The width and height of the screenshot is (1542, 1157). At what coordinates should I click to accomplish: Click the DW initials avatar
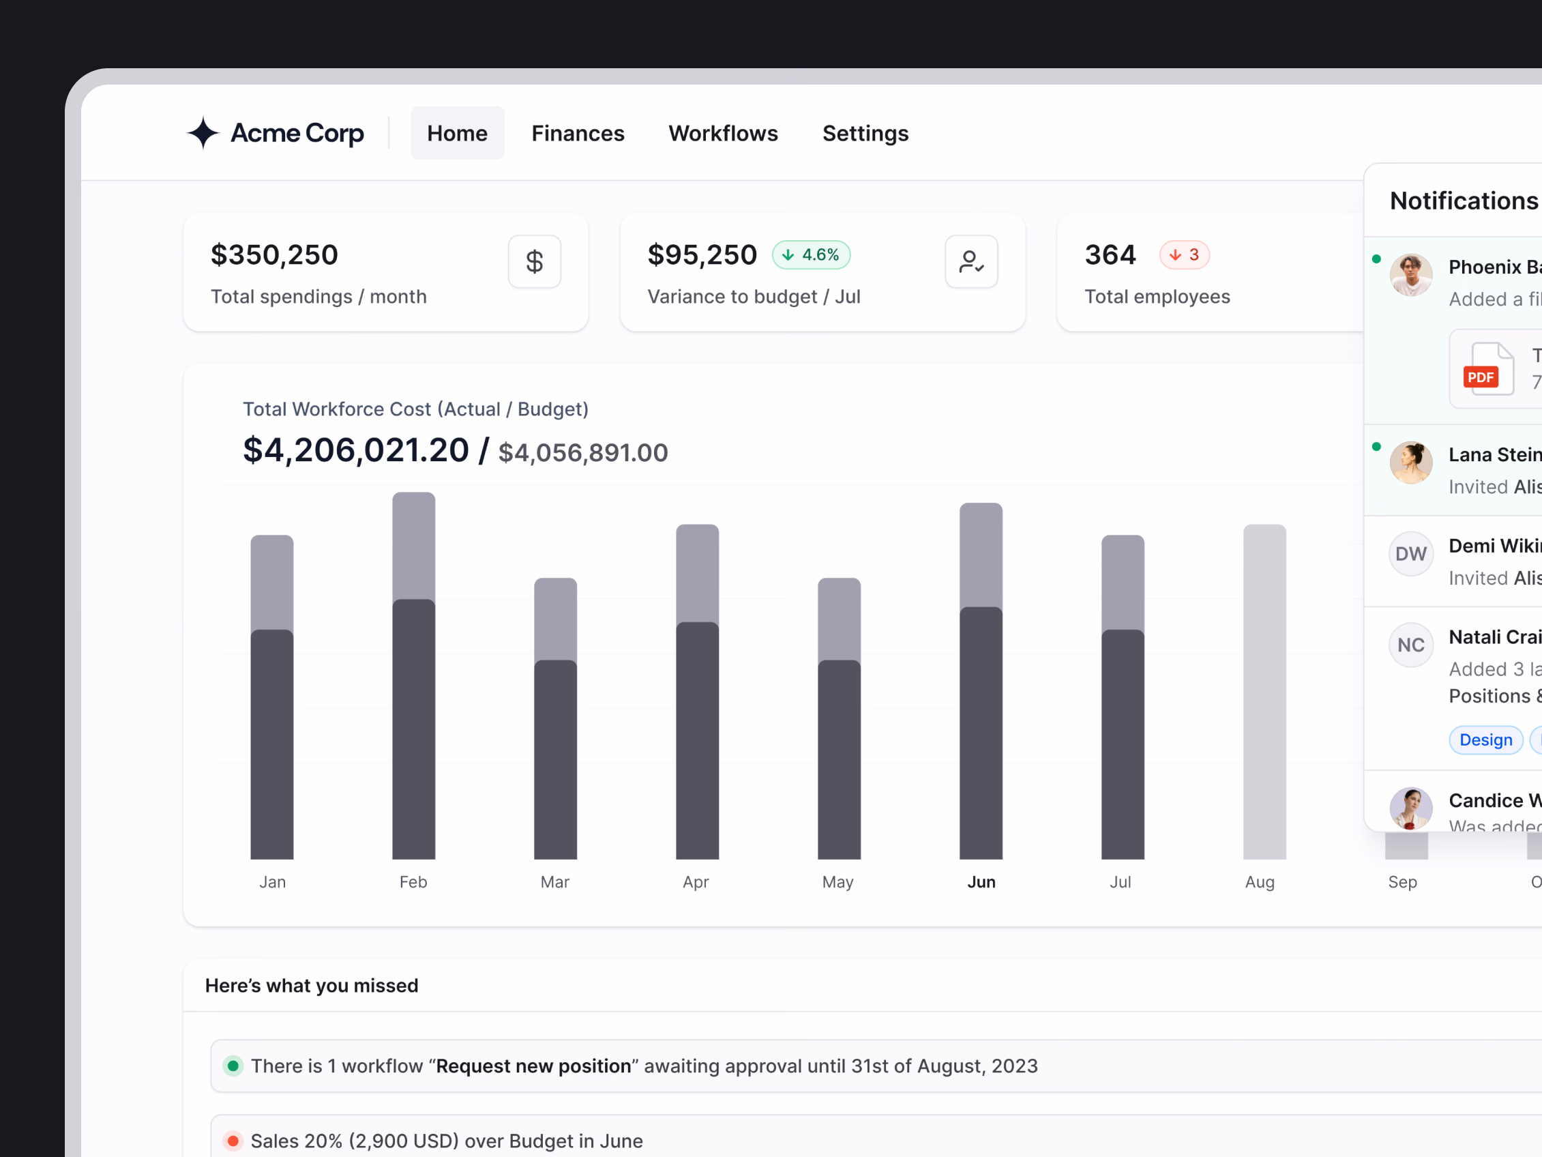pyautogui.click(x=1411, y=554)
